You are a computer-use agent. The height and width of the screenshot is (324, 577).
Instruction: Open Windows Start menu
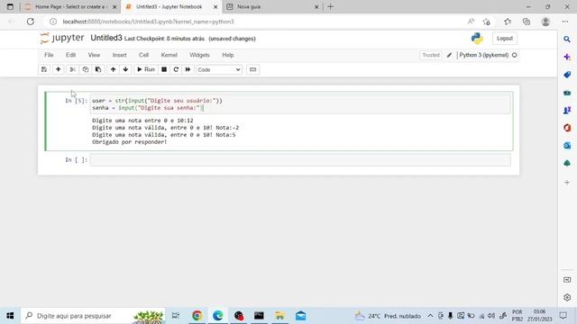pyautogui.click(x=10, y=316)
